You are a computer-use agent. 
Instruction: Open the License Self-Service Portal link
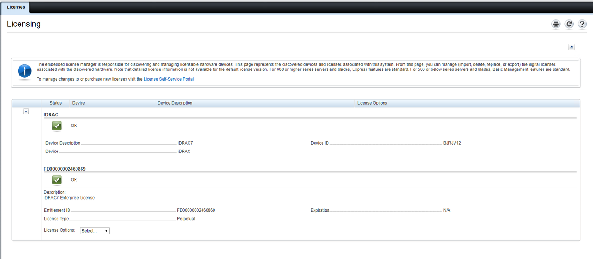[169, 79]
